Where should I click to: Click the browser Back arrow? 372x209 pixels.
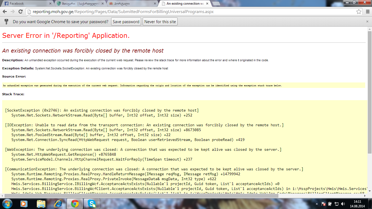click(x=5, y=12)
